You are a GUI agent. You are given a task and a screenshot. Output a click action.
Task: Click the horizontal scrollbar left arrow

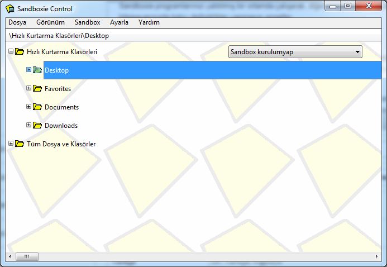point(10,256)
